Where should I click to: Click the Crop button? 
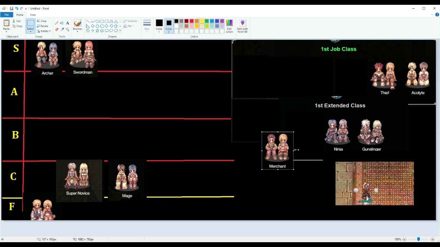[42, 21]
